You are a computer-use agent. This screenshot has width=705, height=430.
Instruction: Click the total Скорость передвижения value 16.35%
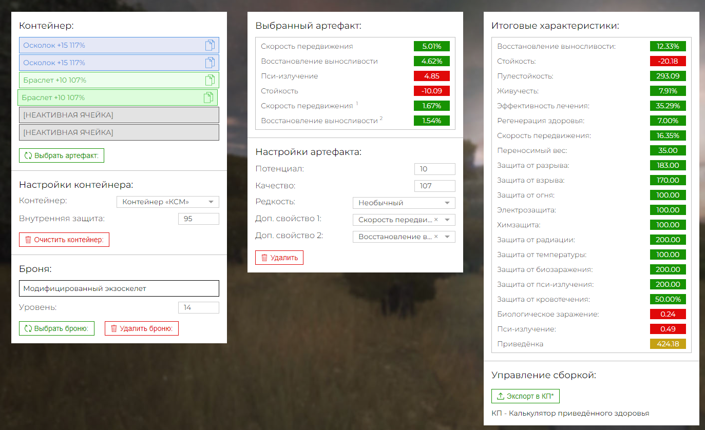tap(668, 135)
